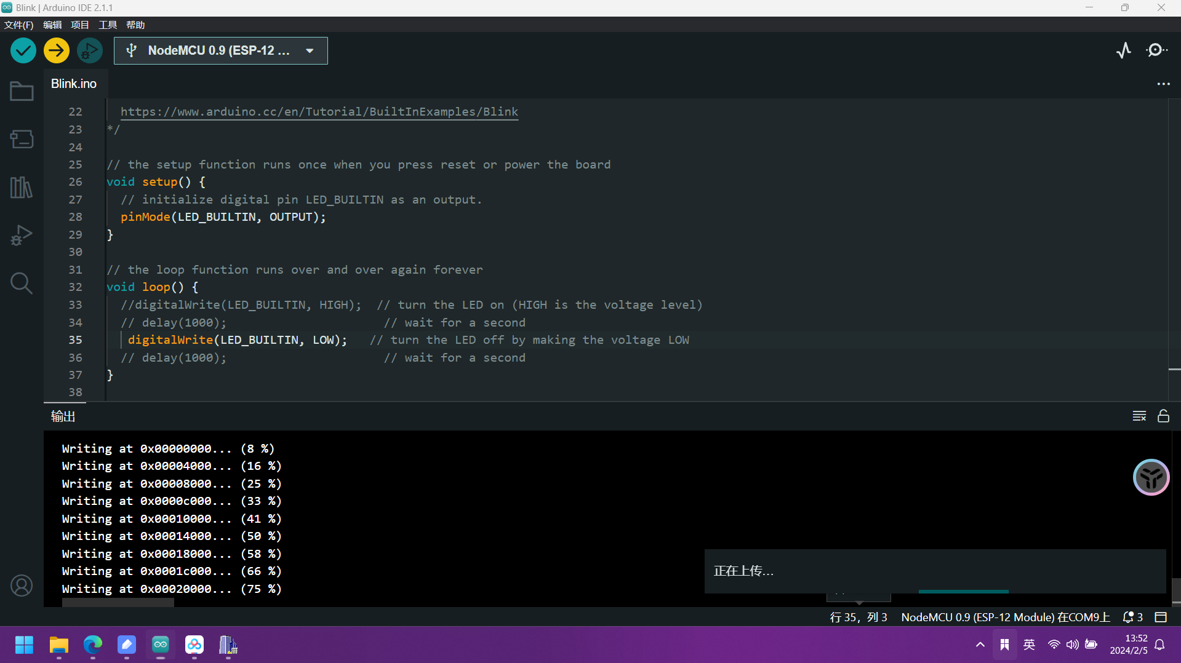
Task: Click line number 35 in the gutter
Action: pyautogui.click(x=75, y=339)
